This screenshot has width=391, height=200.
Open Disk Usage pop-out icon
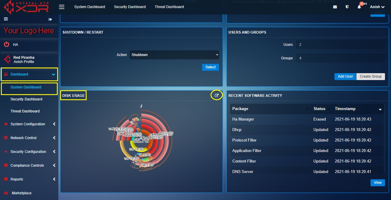[x=217, y=95]
